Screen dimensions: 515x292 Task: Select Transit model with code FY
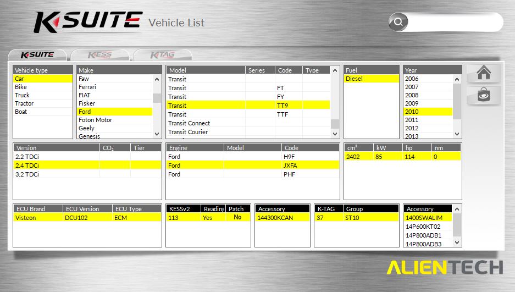(x=248, y=97)
